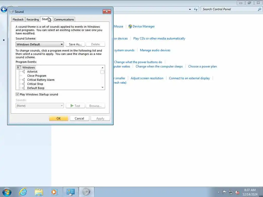Confirm with the OK button
The height and width of the screenshot is (197, 263).
pyautogui.click(x=59, y=119)
